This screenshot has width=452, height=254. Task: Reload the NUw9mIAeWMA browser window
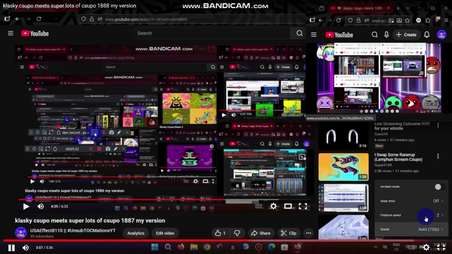tap(39, 19)
